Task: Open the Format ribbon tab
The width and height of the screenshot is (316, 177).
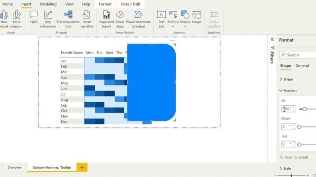Action: (105, 4)
